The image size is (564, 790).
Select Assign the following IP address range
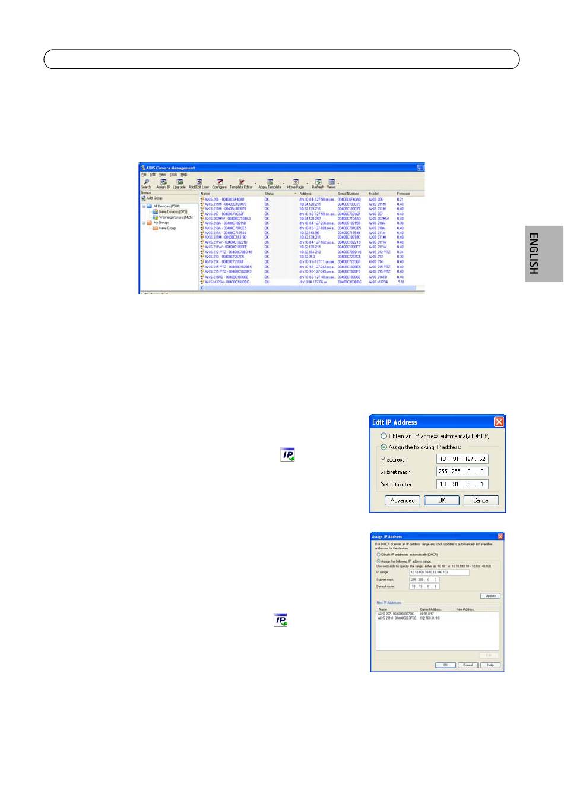pyautogui.click(x=404, y=561)
